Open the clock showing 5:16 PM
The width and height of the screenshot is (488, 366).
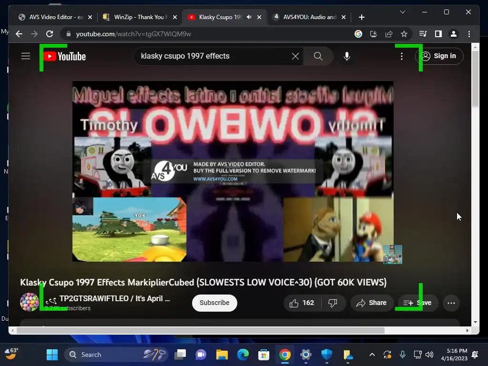454,355
